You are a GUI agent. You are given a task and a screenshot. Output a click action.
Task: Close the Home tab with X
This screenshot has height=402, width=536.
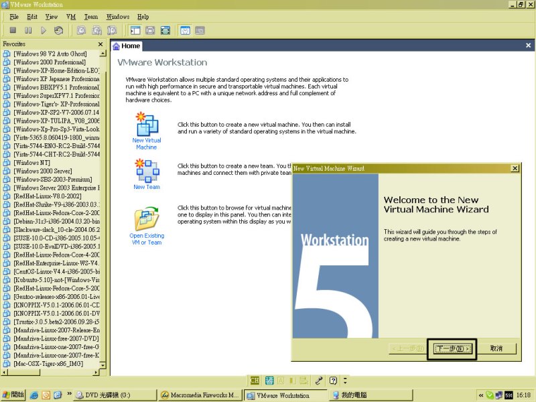point(528,46)
